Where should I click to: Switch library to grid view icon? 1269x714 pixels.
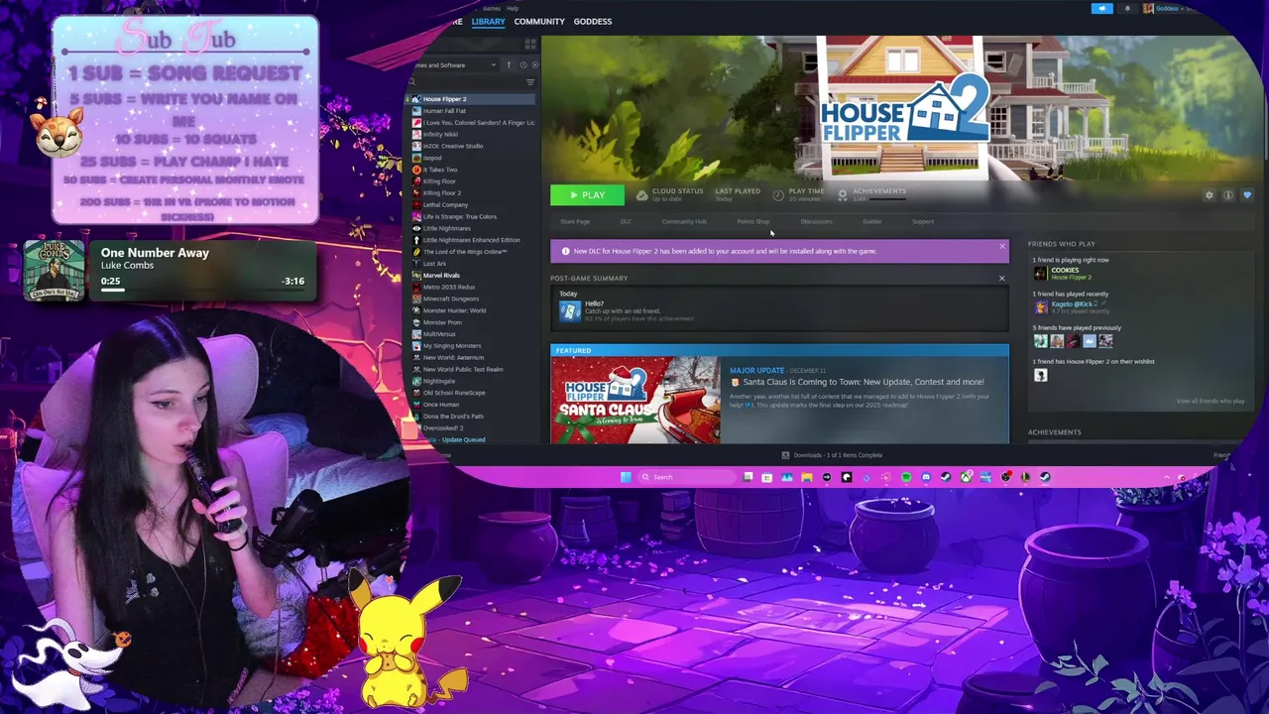(530, 45)
